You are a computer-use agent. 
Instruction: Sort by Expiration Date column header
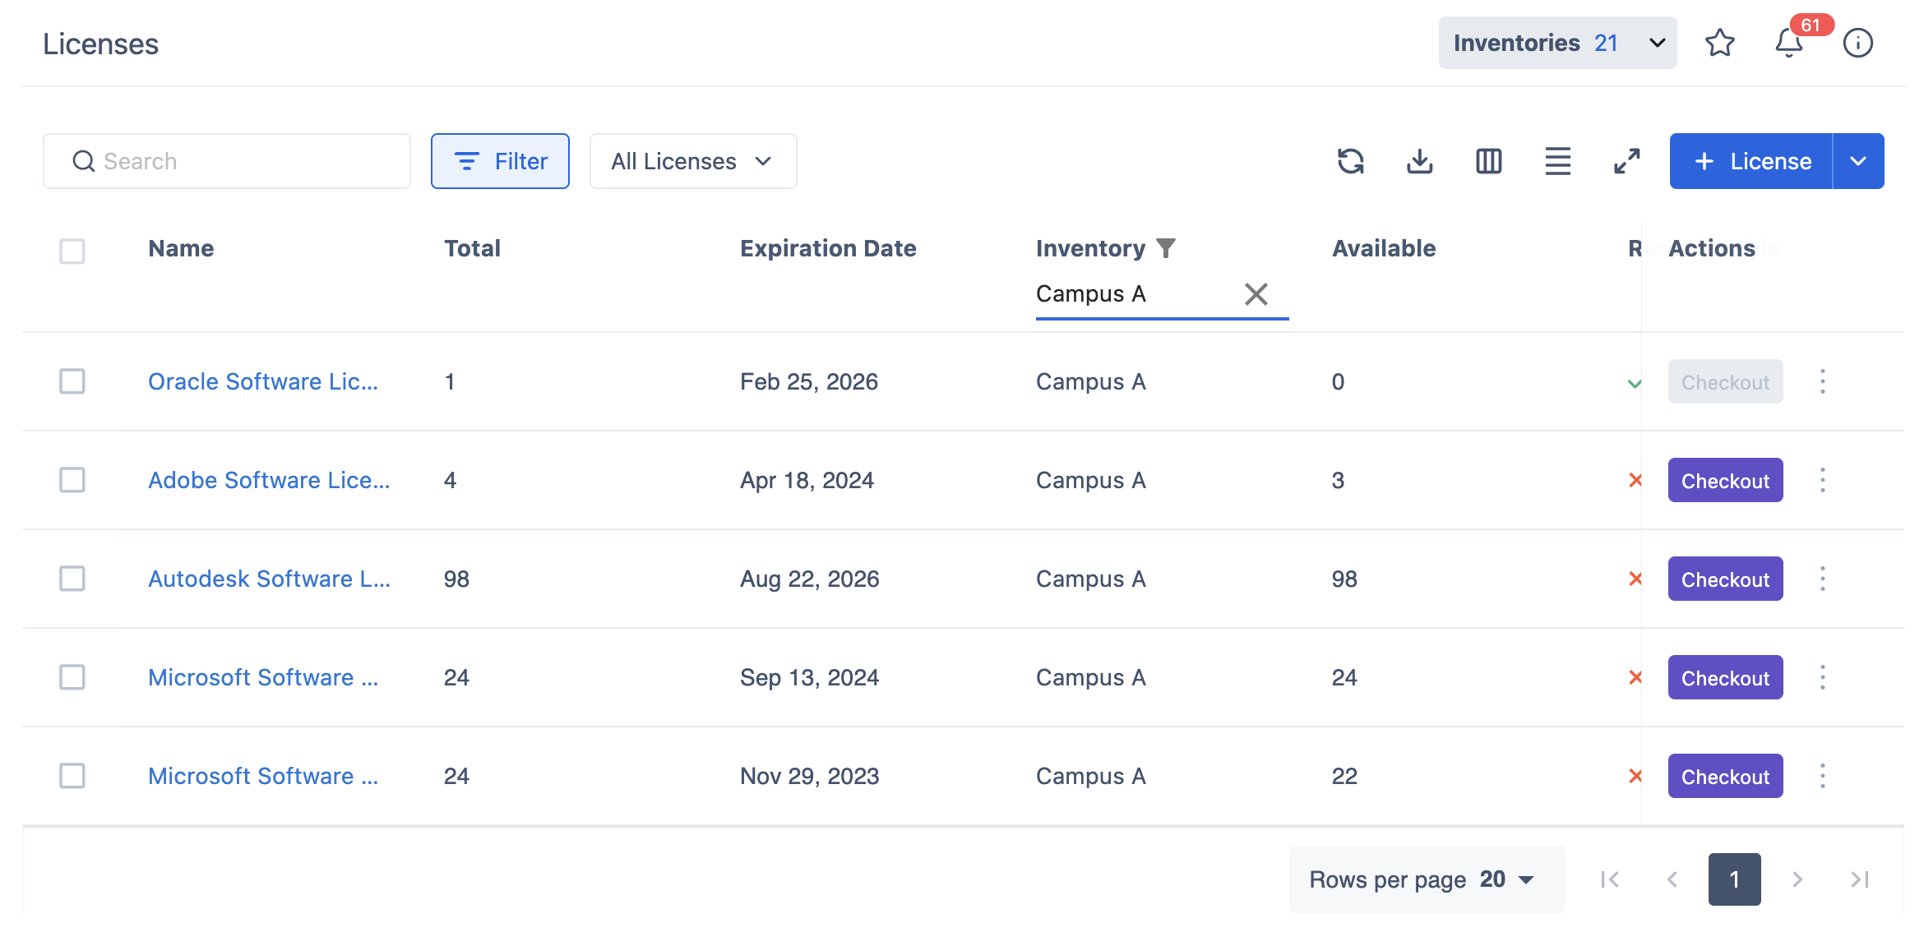point(827,248)
